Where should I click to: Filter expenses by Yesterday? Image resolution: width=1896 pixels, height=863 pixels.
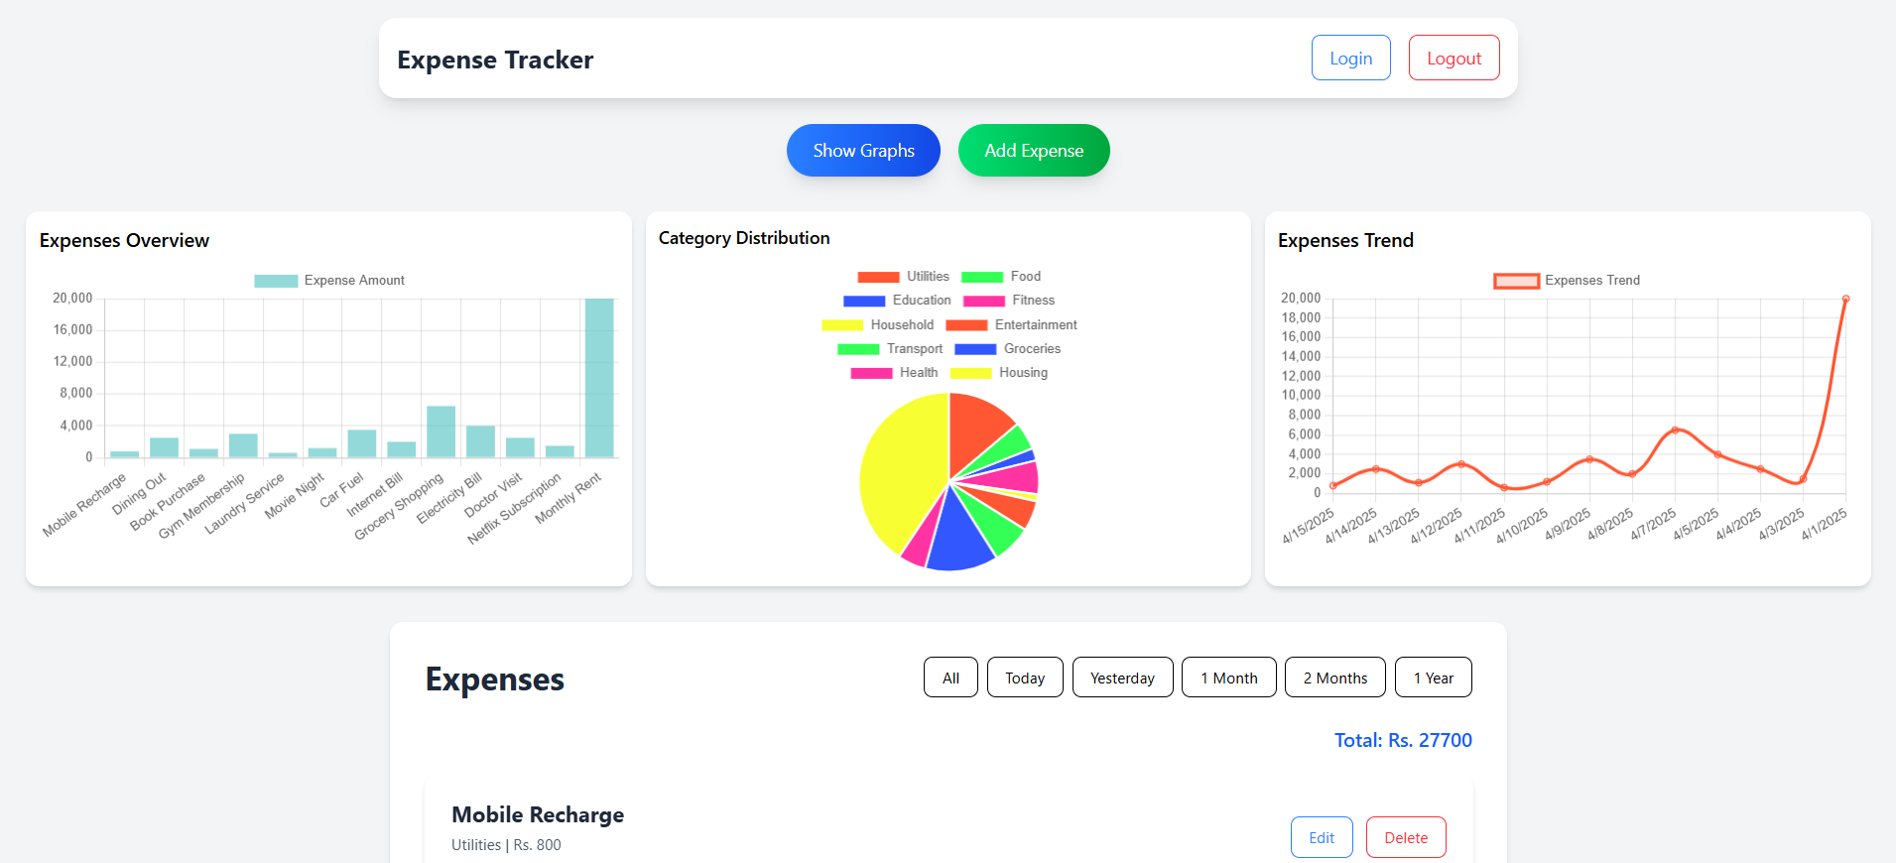[1122, 678]
